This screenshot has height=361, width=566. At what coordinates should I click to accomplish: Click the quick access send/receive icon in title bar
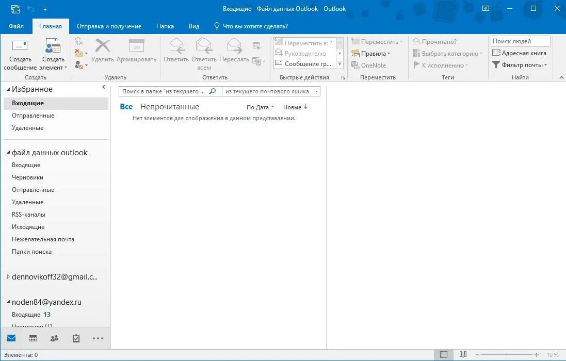coord(15,9)
